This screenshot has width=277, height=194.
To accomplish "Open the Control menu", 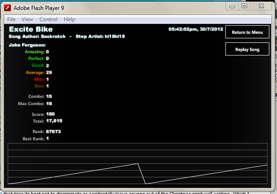I will (48, 19).
